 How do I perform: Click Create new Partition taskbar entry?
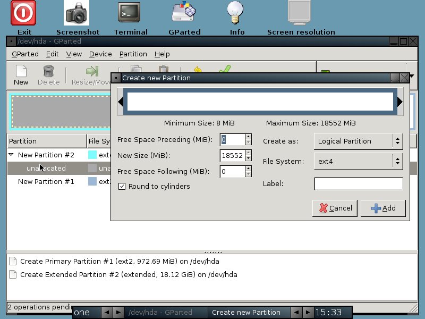[249, 313]
